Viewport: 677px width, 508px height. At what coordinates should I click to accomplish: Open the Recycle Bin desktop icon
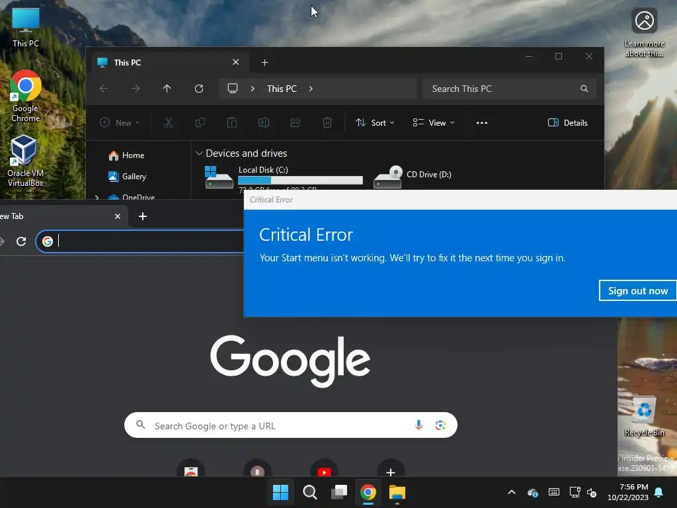[x=644, y=416]
